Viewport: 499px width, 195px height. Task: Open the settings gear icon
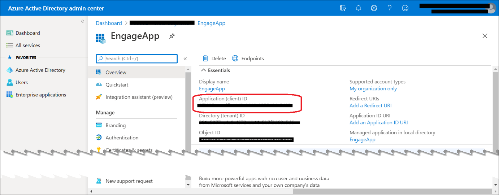point(374,8)
